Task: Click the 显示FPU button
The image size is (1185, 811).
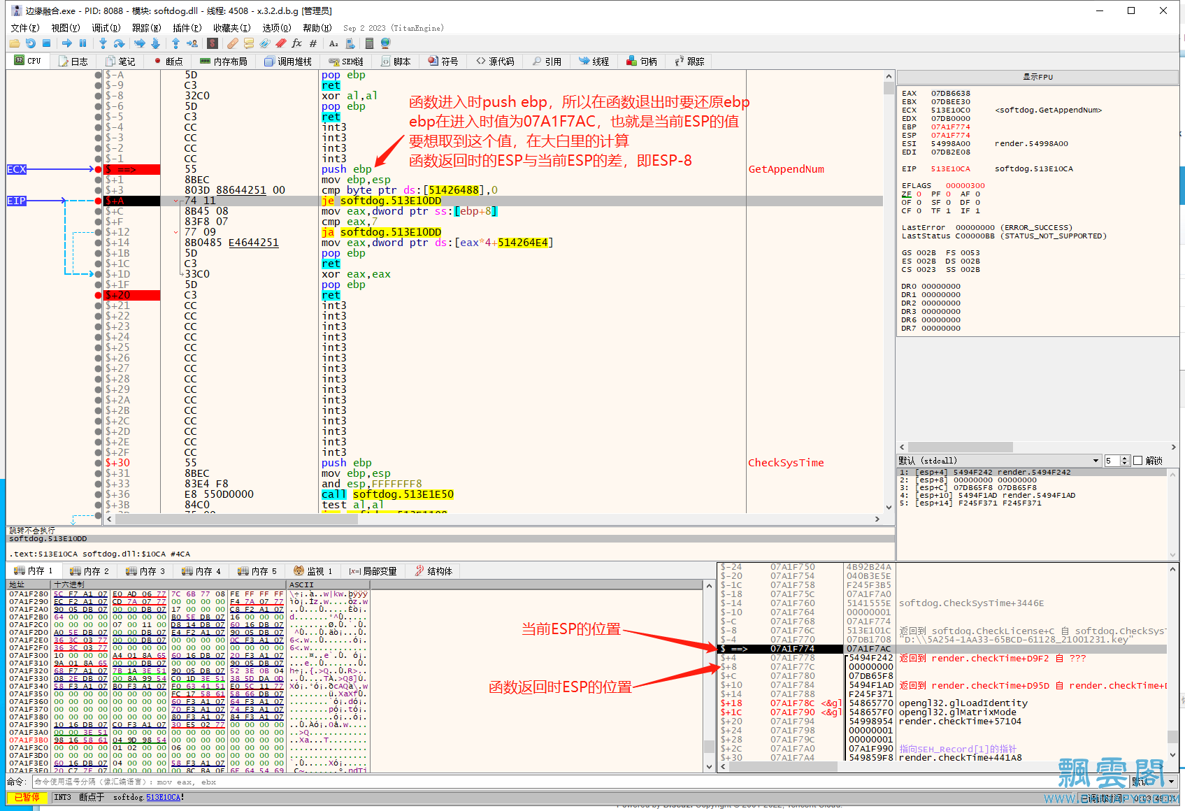Action: [x=1037, y=77]
